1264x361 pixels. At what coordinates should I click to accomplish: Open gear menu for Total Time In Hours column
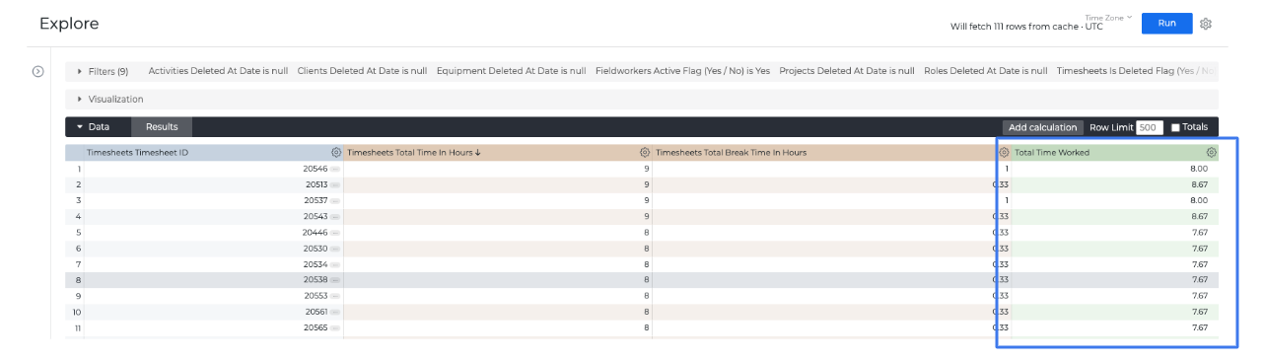click(645, 153)
